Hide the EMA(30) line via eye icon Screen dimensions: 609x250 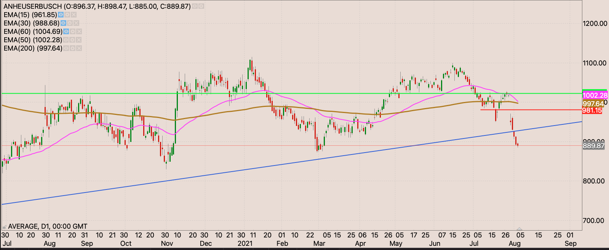point(64,23)
